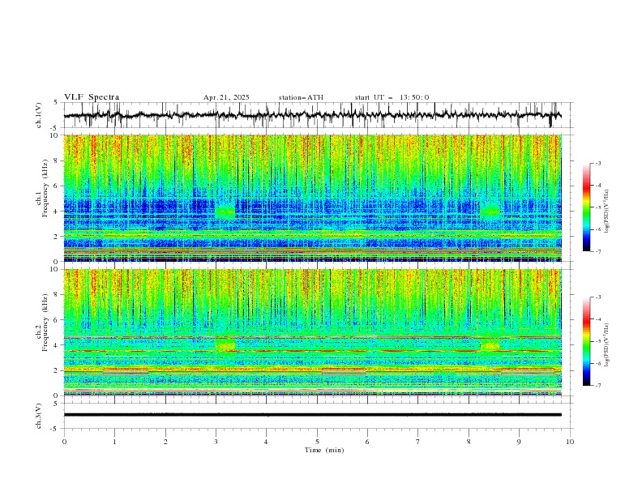
Task: Click the ch.2 "Frequency (kHz)" axis label
Action: coord(45,323)
